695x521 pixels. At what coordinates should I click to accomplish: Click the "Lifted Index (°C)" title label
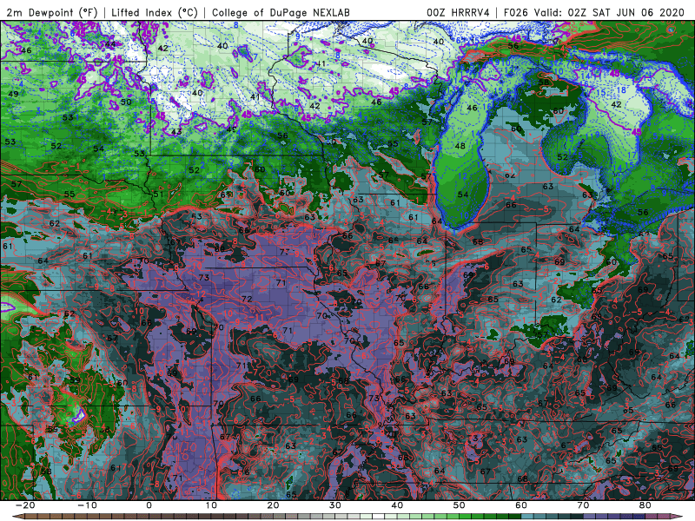155,12
